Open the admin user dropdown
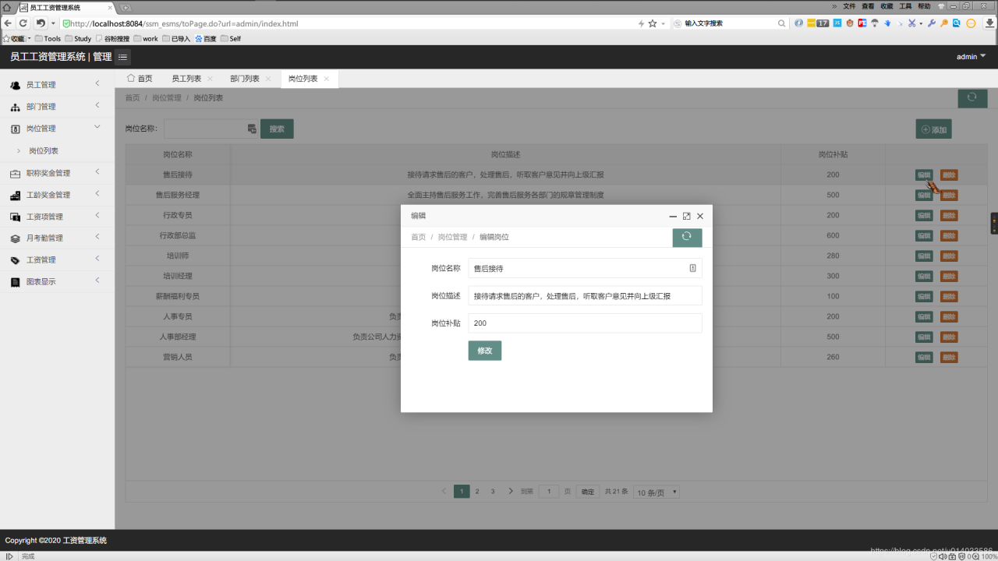Screen dimensions: 998x561 click(x=971, y=57)
